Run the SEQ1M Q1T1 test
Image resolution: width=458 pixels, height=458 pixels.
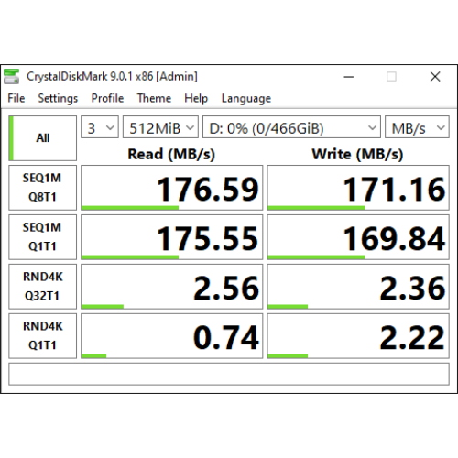pos(42,237)
